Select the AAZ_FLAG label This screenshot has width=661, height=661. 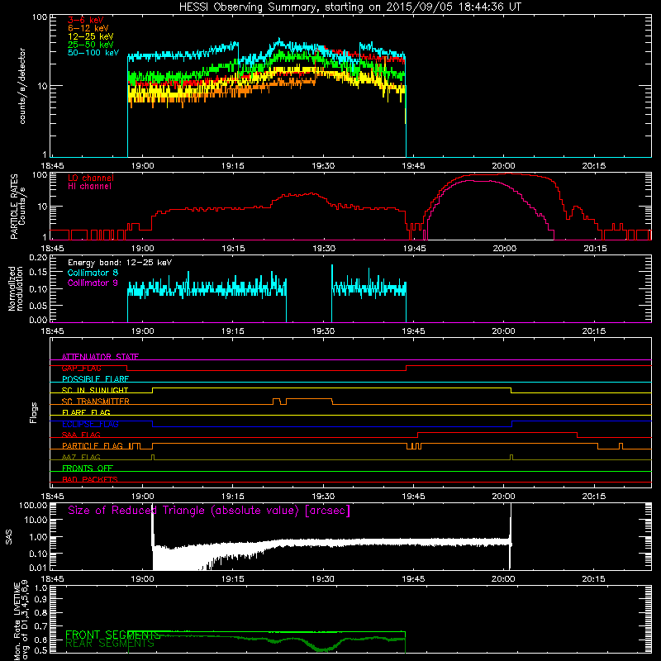81,458
